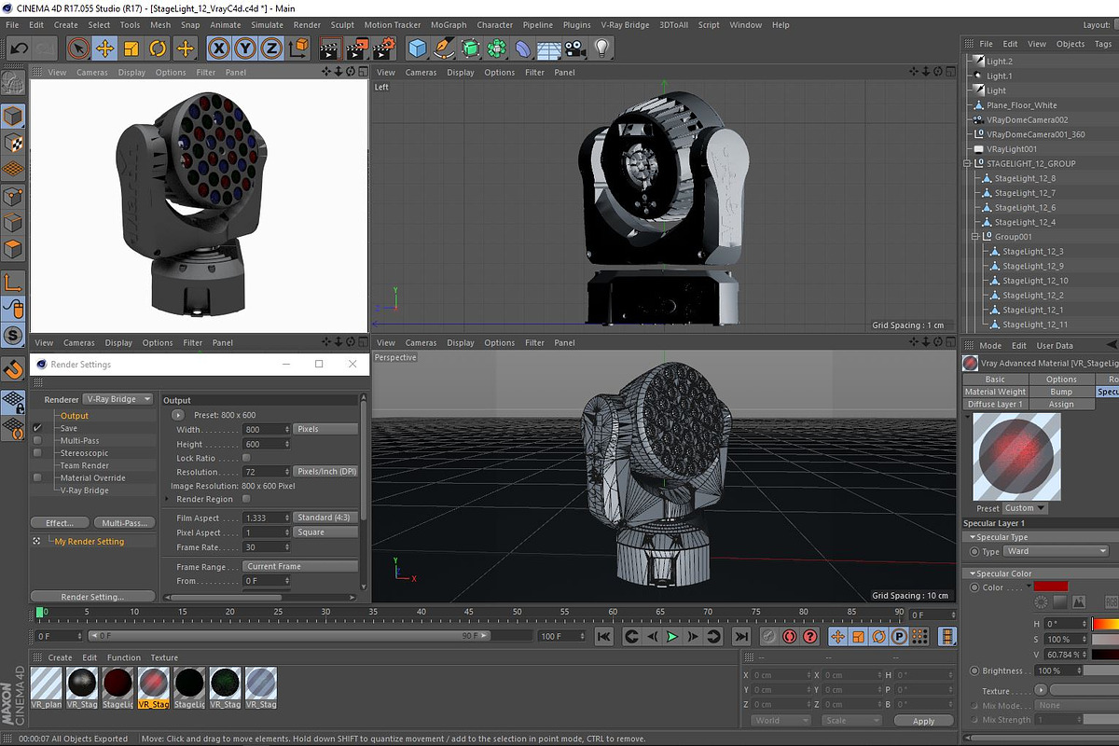The width and height of the screenshot is (1119, 746).
Task: Open the Square pixel aspect dropdown
Action: [325, 532]
